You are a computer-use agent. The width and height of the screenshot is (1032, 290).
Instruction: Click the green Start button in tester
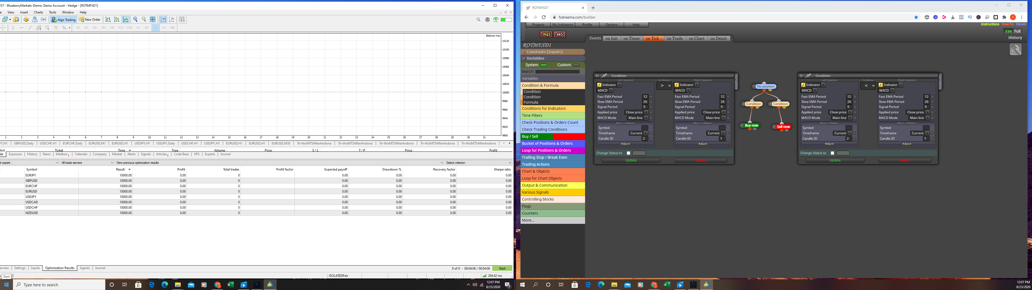502,268
